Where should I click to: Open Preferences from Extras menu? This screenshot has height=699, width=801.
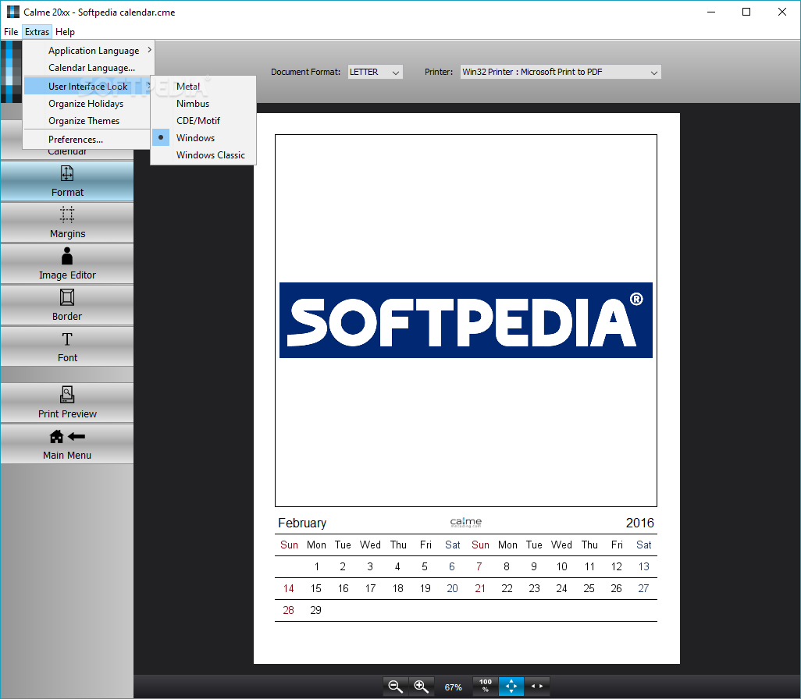(88, 140)
